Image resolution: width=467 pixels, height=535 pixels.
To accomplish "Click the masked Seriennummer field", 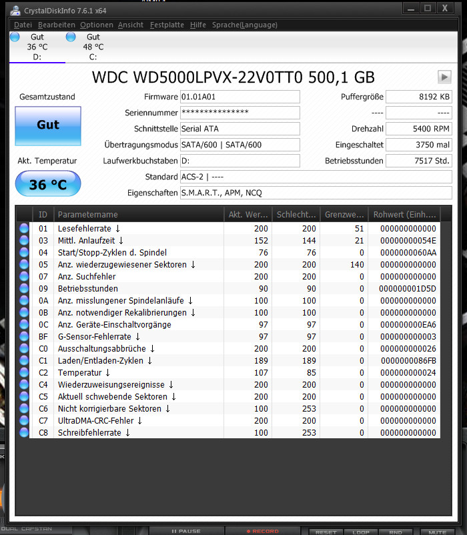I will (x=240, y=113).
